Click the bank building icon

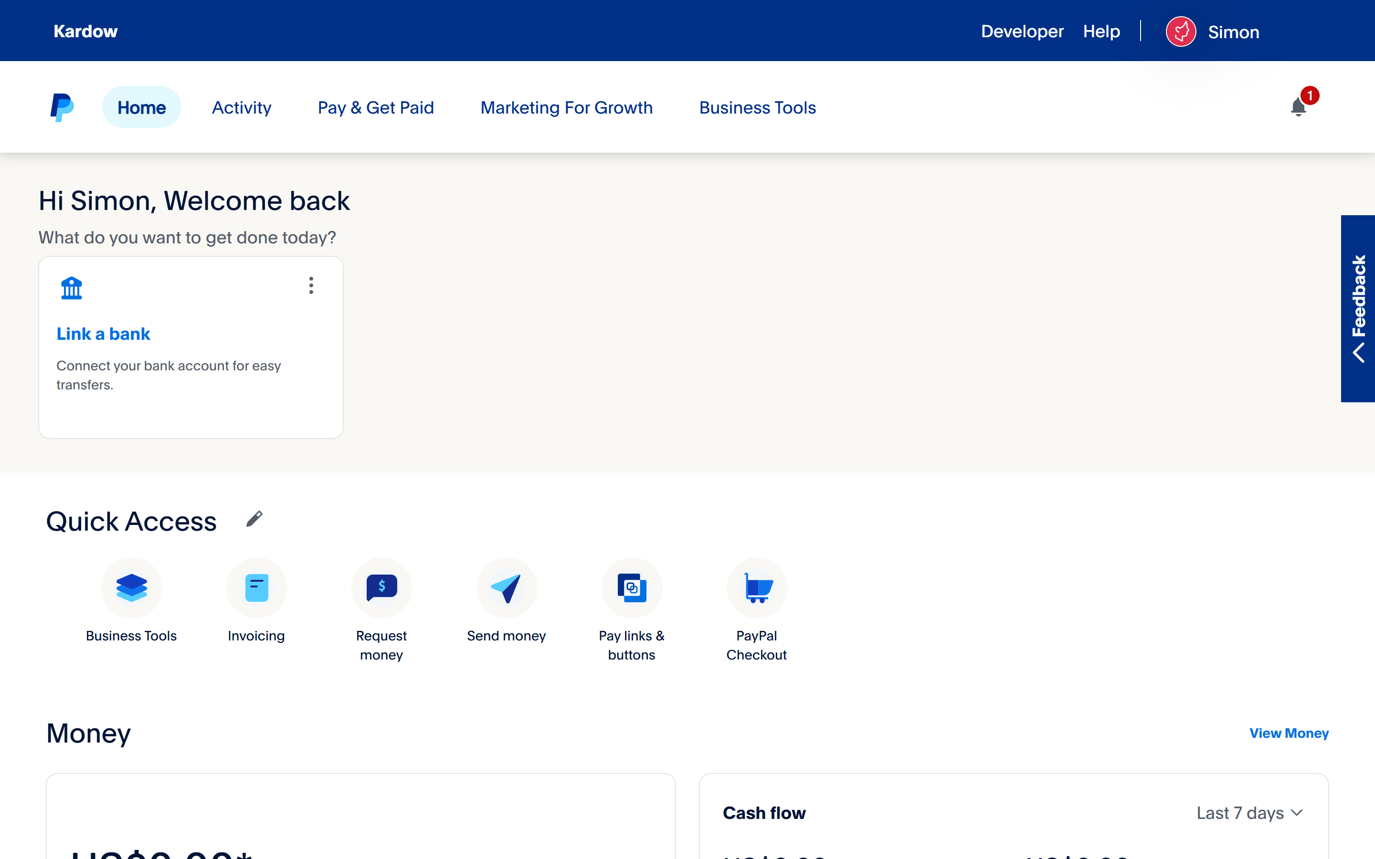point(72,288)
